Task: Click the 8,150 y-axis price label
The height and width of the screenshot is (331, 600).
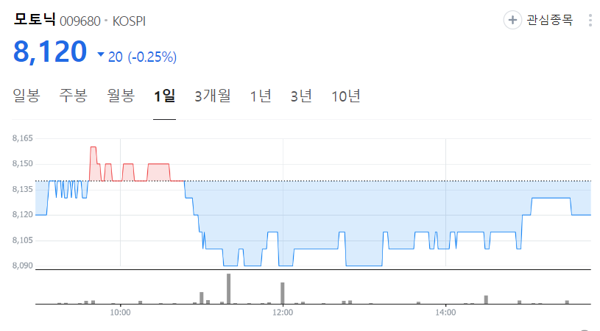Action: click(23, 163)
